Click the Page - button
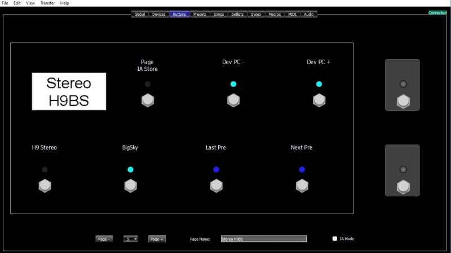 pyautogui.click(x=103, y=239)
